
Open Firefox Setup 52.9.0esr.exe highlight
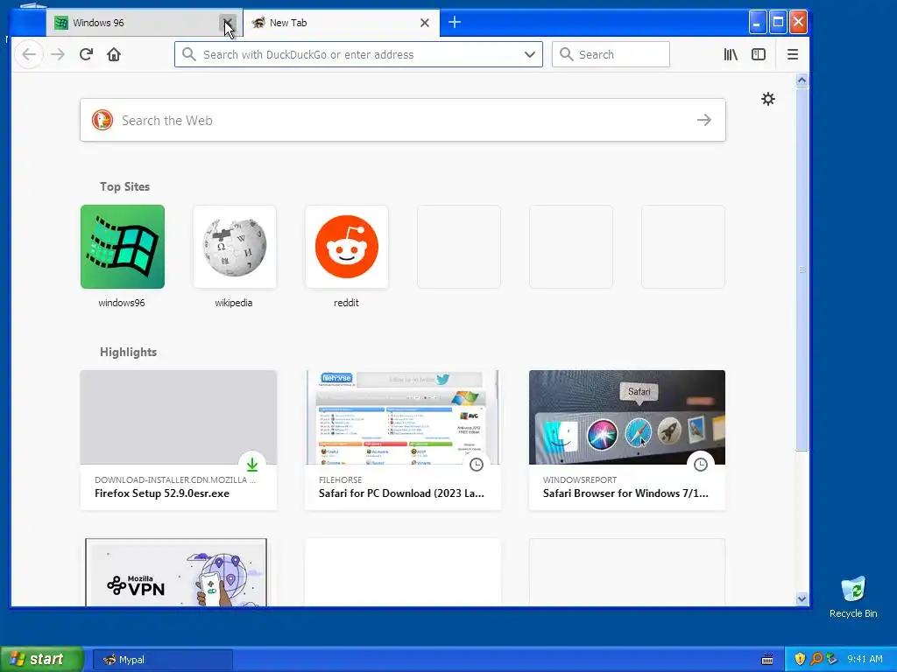click(x=179, y=440)
